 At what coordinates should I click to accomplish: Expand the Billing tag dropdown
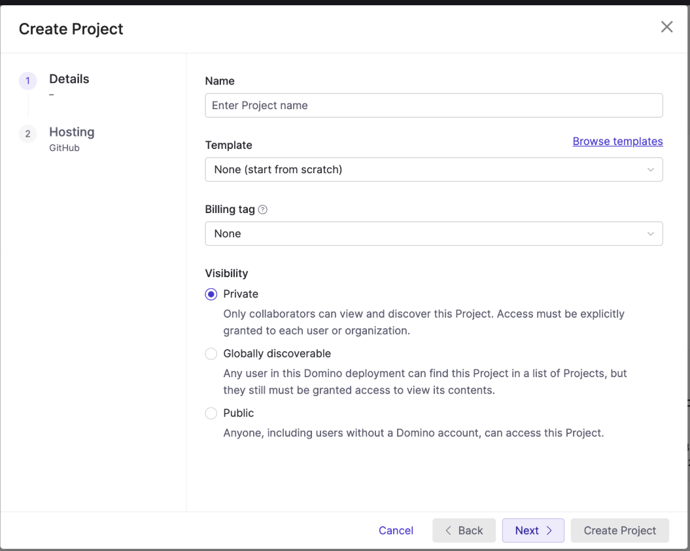click(425, 234)
